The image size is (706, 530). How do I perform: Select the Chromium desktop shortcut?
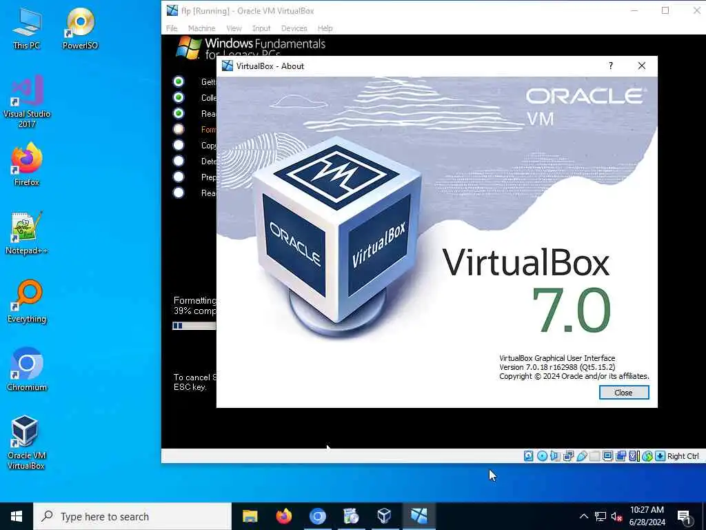coord(27,370)
